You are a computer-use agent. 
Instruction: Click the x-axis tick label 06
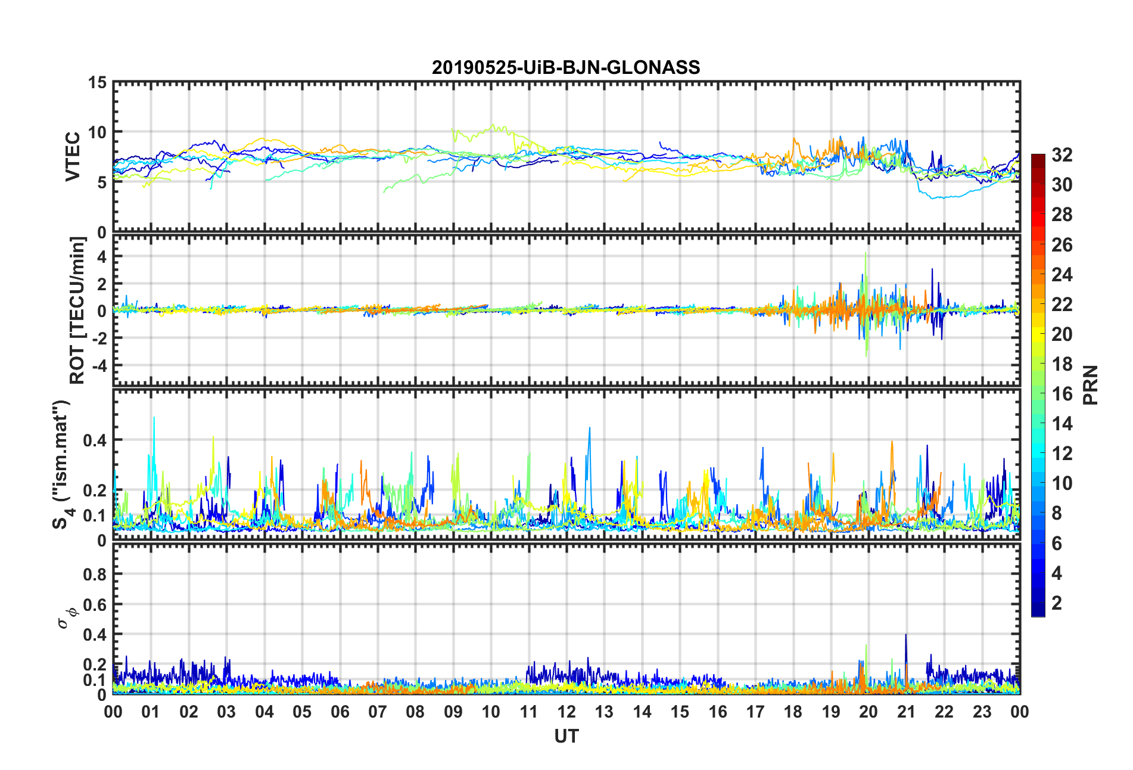[x=340, y=712]
